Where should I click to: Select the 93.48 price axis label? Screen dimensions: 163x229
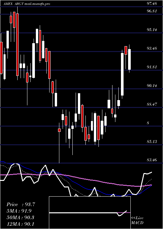[x=152, y=48]
